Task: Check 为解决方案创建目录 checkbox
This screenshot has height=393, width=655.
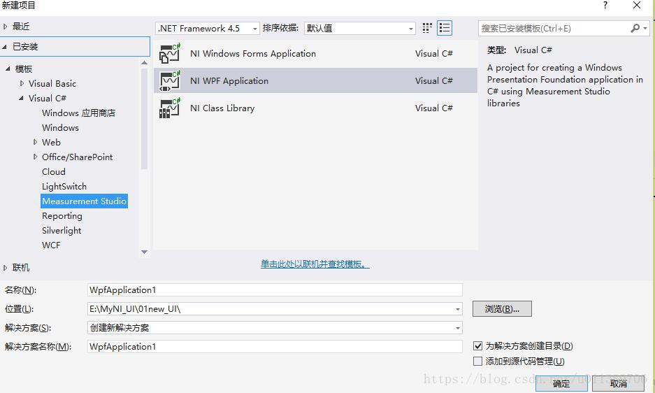Action: [478, 345]
